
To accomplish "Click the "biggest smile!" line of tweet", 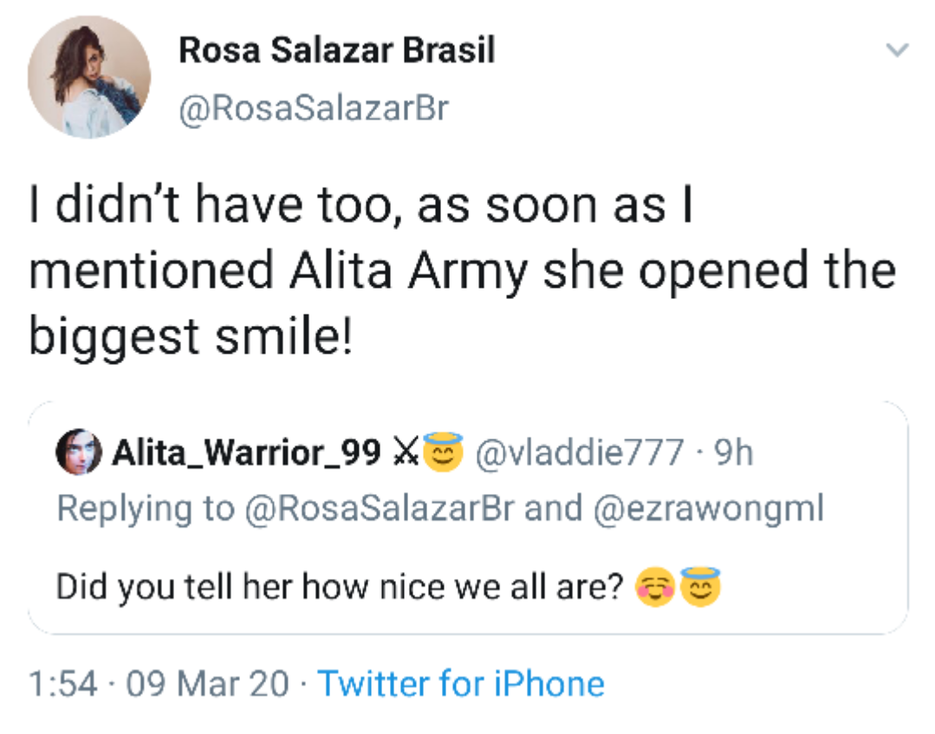I will point(191,335).
